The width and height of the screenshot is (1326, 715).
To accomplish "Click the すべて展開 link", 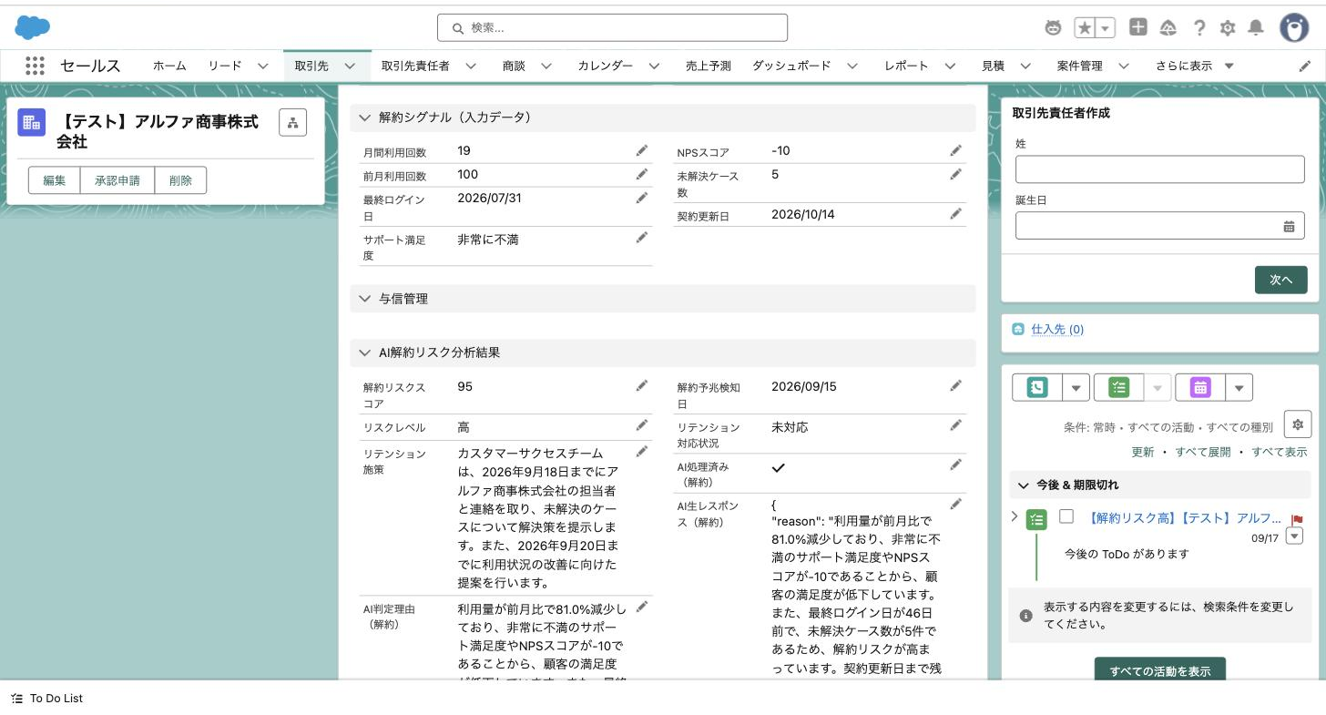I will (1202, 452).
